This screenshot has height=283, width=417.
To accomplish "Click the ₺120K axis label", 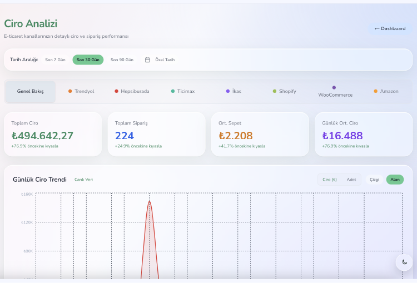I will 27,222.
